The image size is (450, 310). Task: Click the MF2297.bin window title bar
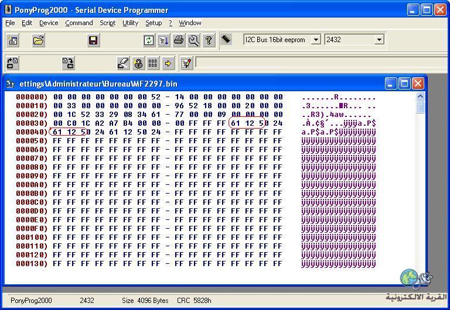tap(215, 84)
